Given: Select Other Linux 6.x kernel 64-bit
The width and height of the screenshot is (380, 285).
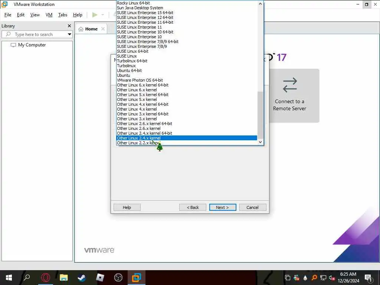Looking at the screenshot, I should pyautogui.click(x=187, y=85).
